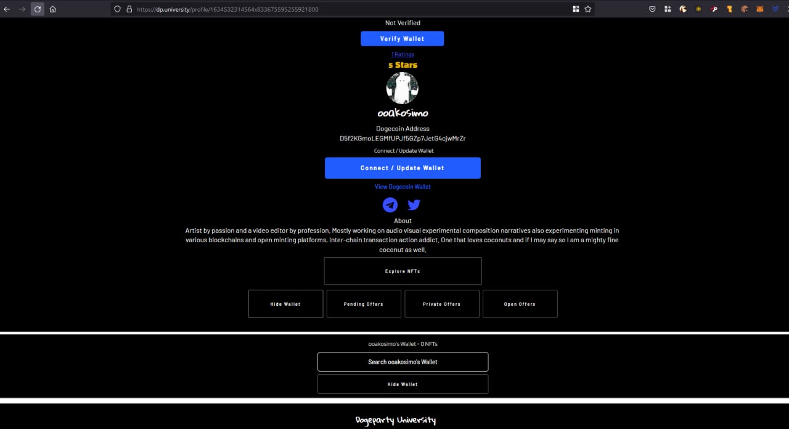Image resolution: width=789 pixels, height=429 pixels.
Task: Click the Verify Wallet button
Action: [402, 39]
